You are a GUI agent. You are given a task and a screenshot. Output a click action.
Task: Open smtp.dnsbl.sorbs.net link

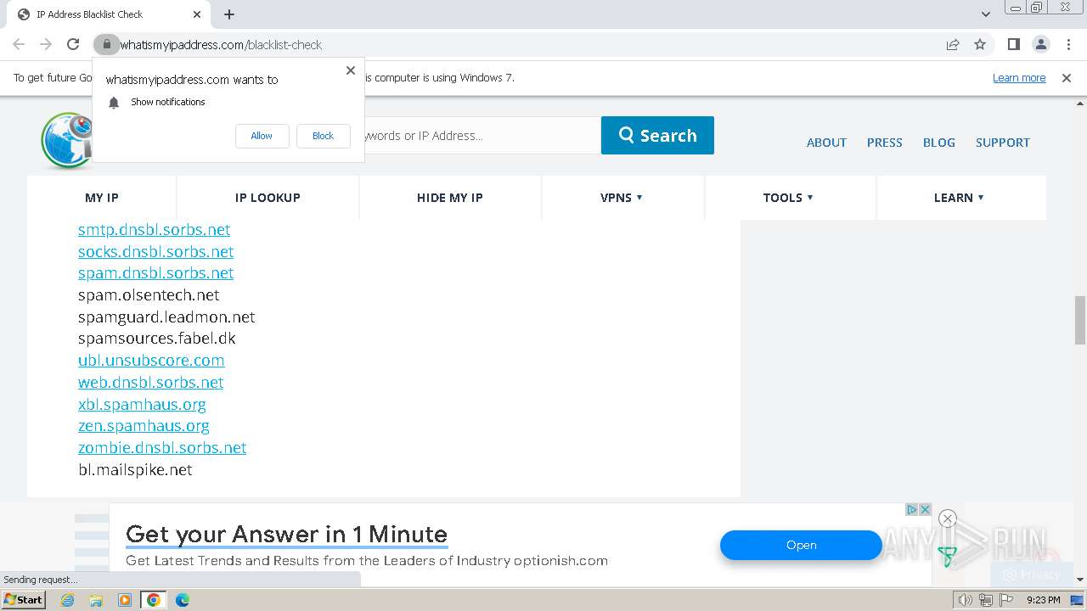click(x=154, y=230)
